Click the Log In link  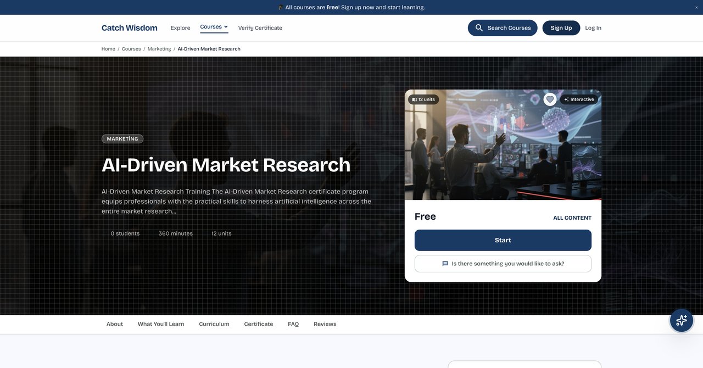pyautogui.click(x=593, y=28)
